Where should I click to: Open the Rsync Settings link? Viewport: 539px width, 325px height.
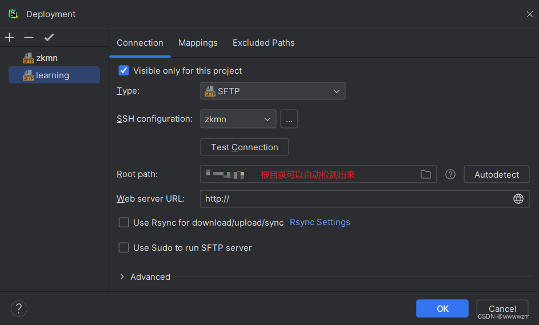click(x=320, y=222)
